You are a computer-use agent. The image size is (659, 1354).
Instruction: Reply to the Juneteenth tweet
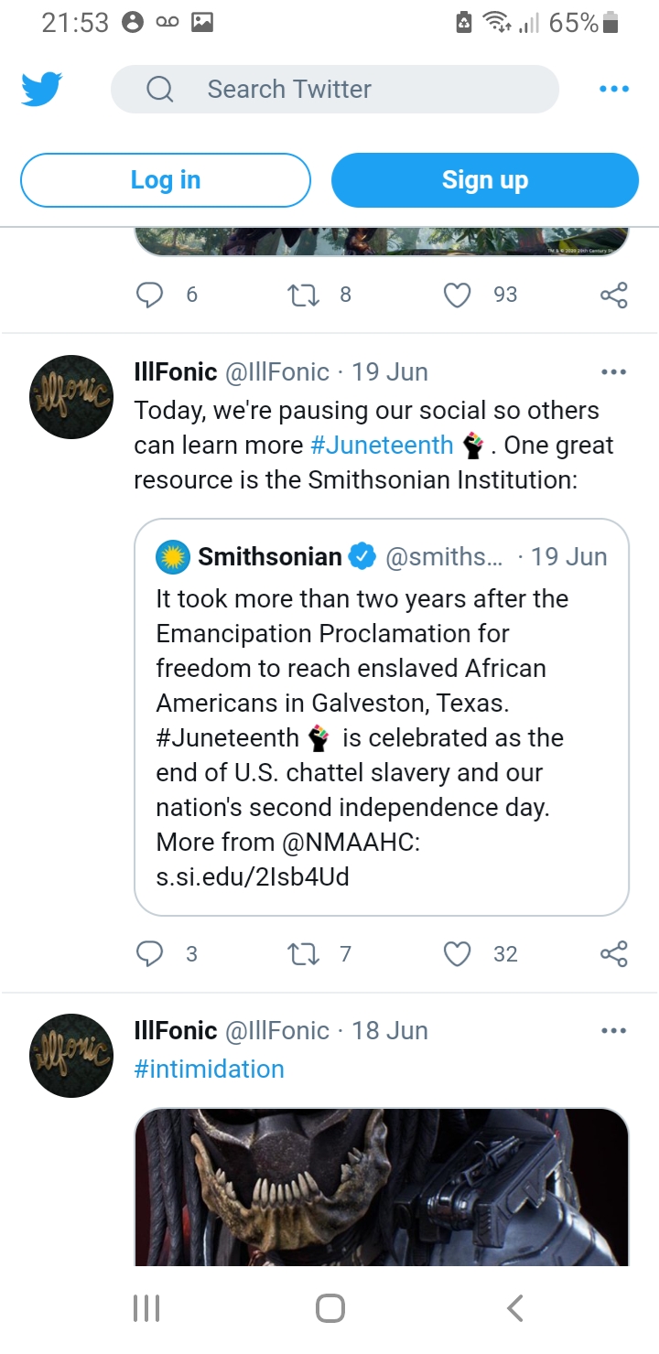click(149, 953)
